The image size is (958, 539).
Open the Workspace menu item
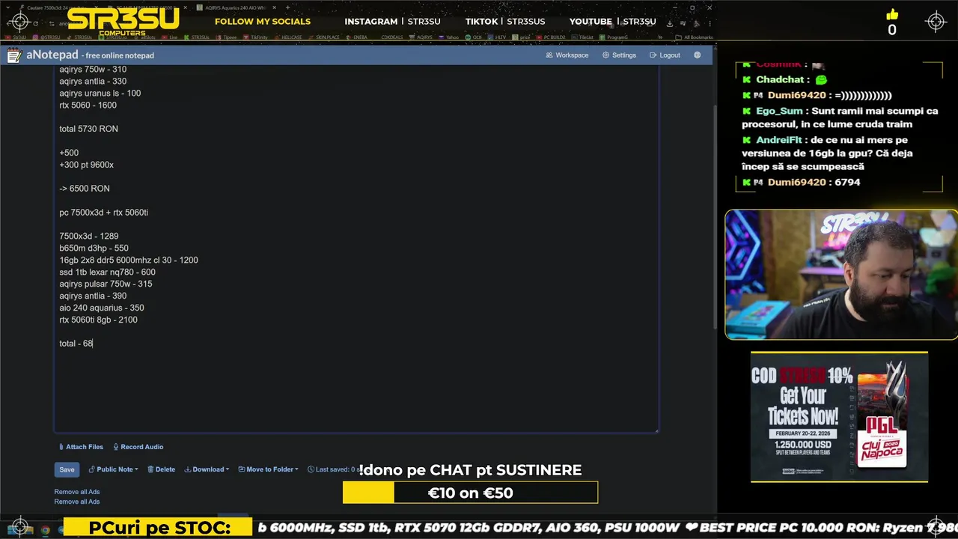567,55
